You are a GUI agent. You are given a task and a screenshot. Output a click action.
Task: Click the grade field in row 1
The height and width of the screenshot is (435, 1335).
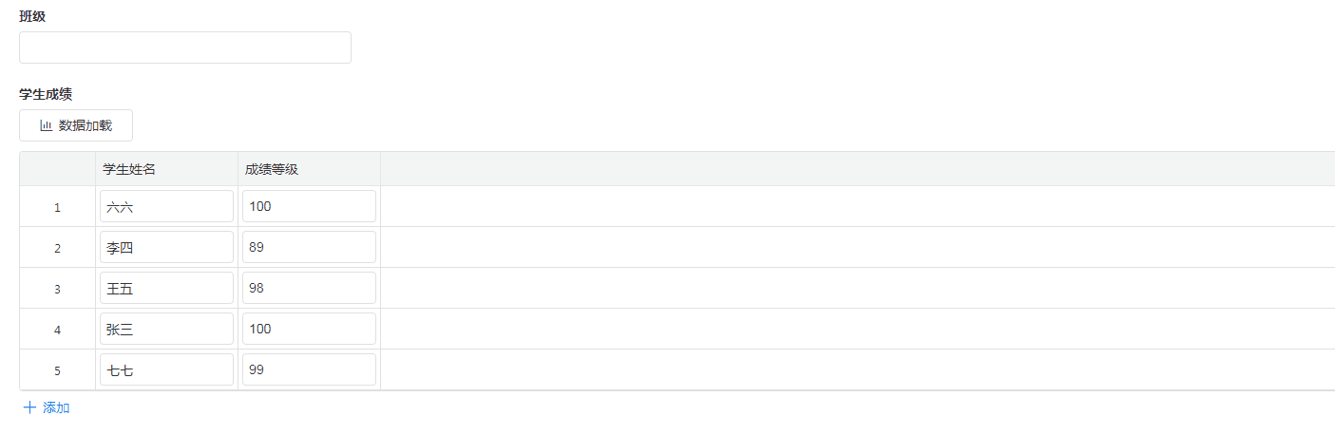(x=309, y=206)
